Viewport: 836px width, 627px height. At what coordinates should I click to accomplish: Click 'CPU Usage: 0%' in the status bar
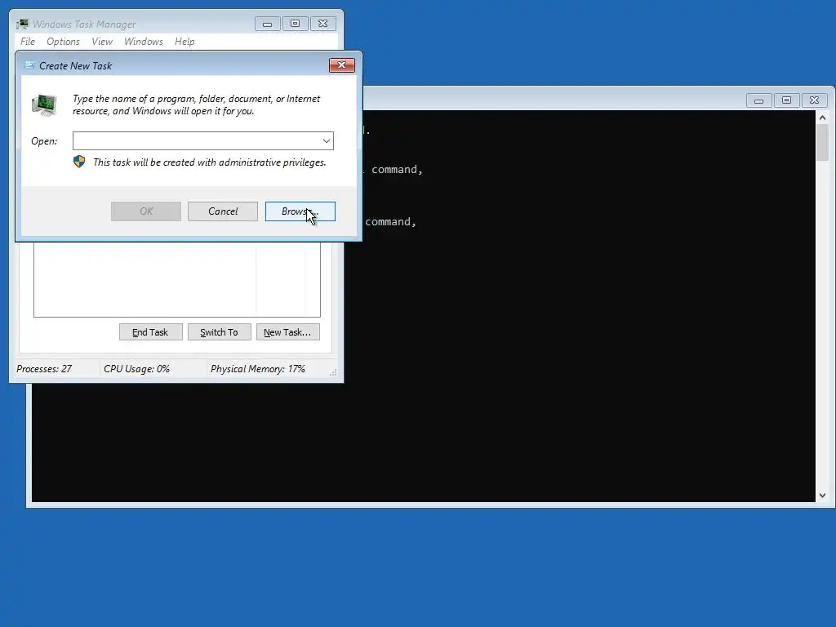pos(136,369)
